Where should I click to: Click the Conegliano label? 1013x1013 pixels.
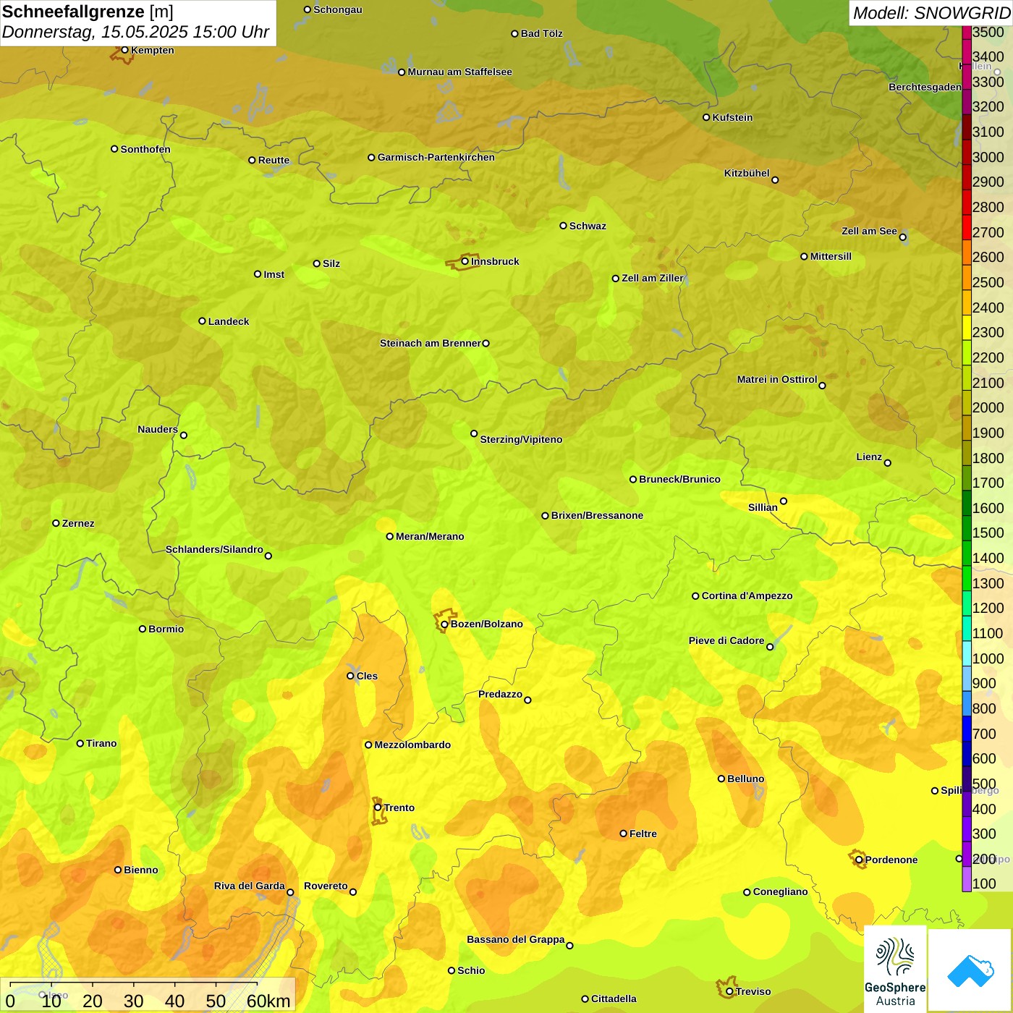pyautogui.click(x=780, y=891)
